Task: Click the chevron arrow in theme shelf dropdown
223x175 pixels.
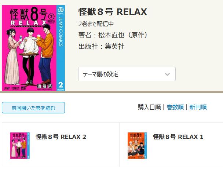Action: tap(167, 74)
